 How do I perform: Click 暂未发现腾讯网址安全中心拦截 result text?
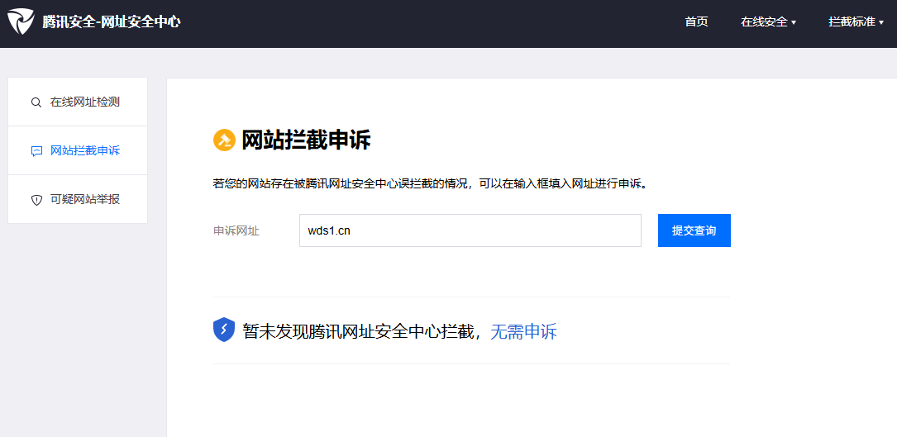pos(359,331)
